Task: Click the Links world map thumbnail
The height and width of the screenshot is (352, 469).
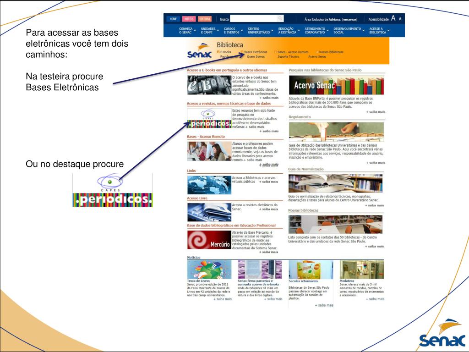Action: coord(209,185)
